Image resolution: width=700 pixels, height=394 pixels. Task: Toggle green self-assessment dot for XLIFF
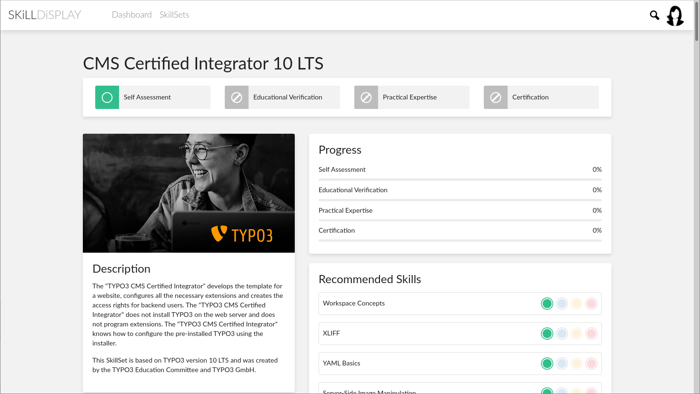point(547,334)
